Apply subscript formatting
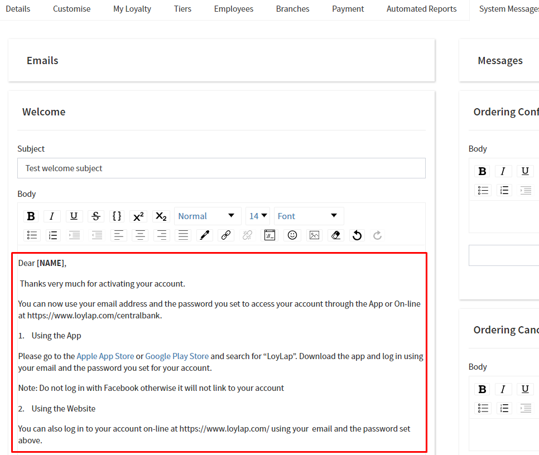 pos(161,216)
